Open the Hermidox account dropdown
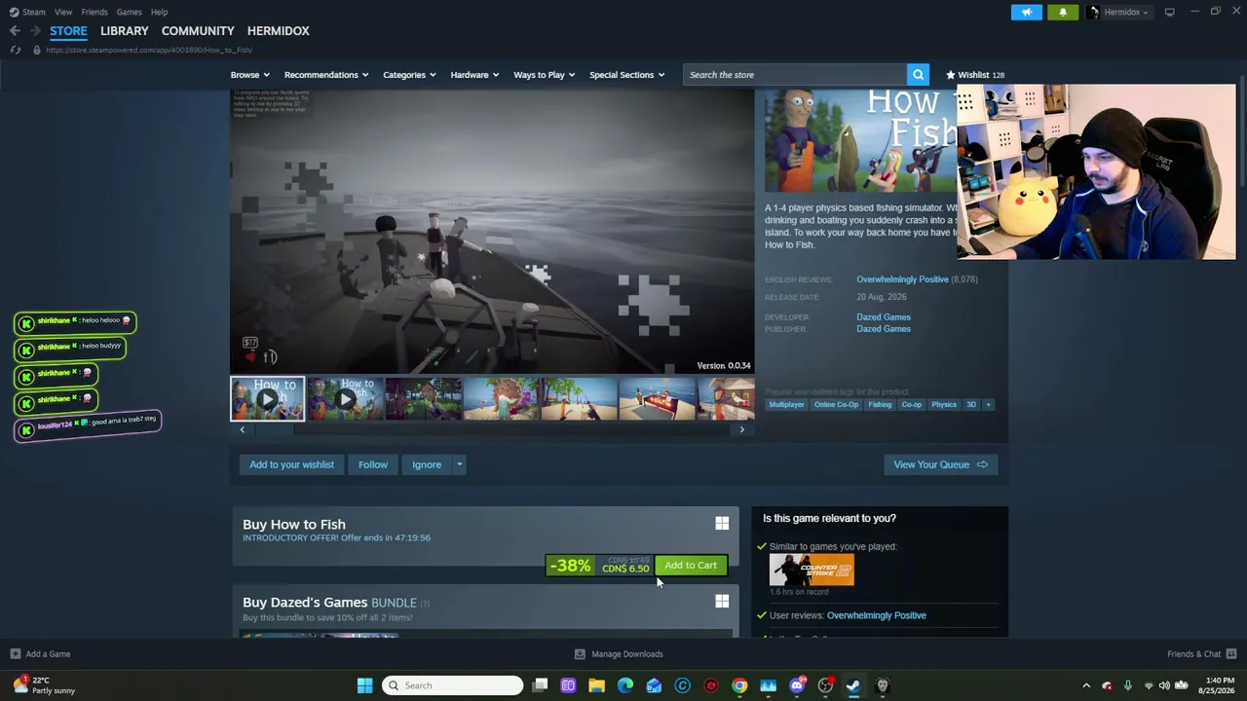1247x701 pixels. click(1120, 12)
